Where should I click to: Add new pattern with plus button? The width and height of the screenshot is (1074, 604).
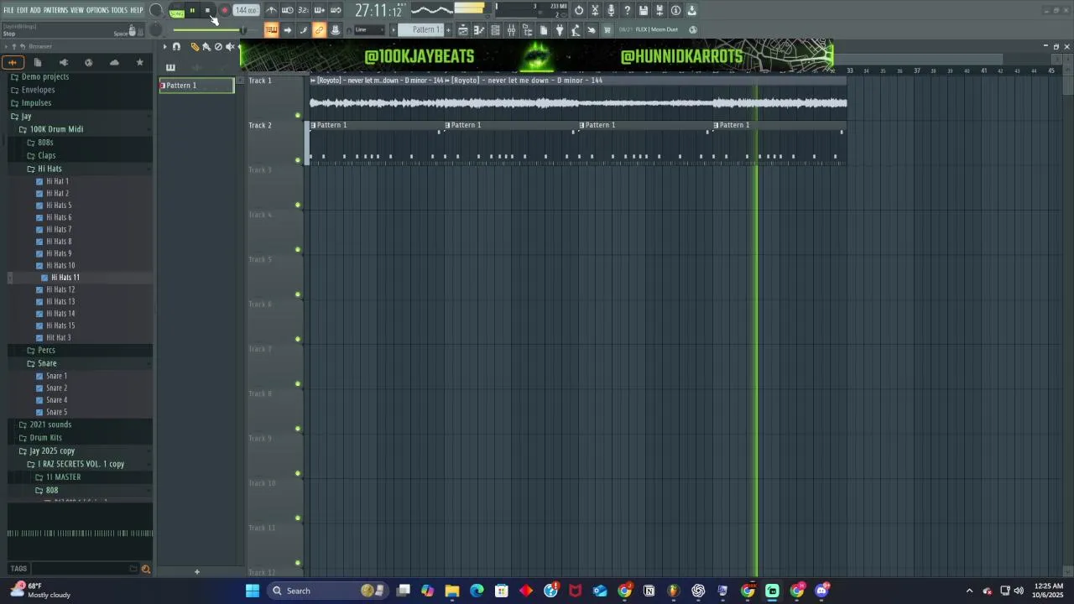[448, 29]
